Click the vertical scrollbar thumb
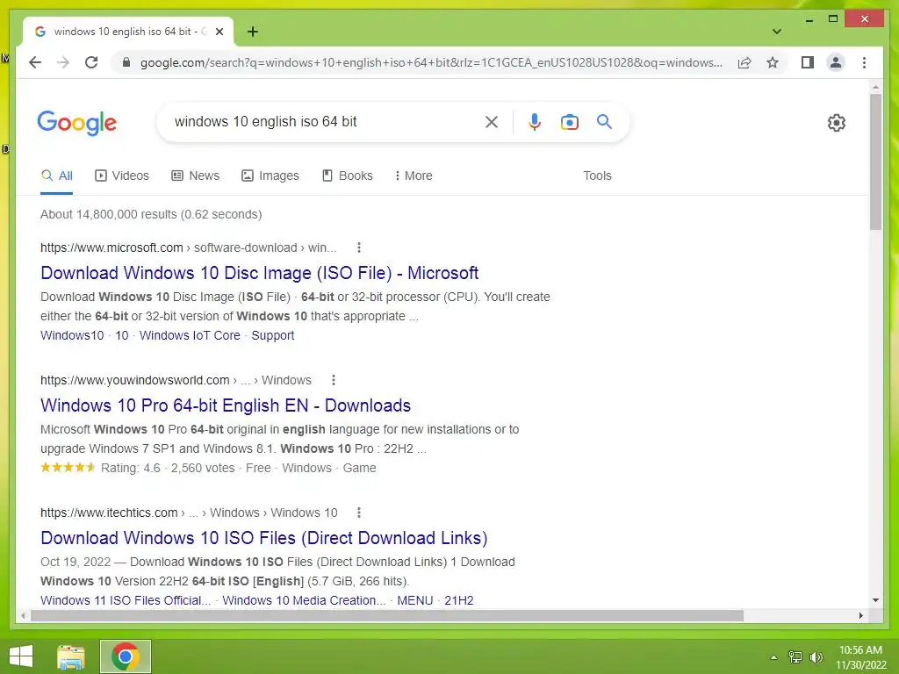This screenshot has width=899, height=674. pos(875,161)
